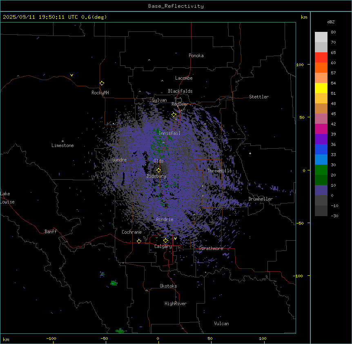Click the Vulcan city label
The height and width of the screenshot is (344, 352).
pos(221,324)
